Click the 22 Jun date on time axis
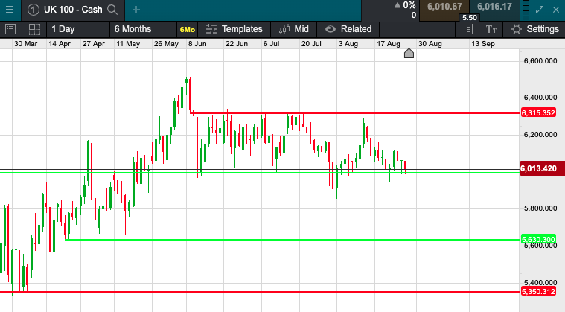The image size is (565, 312). coord(237,44)
